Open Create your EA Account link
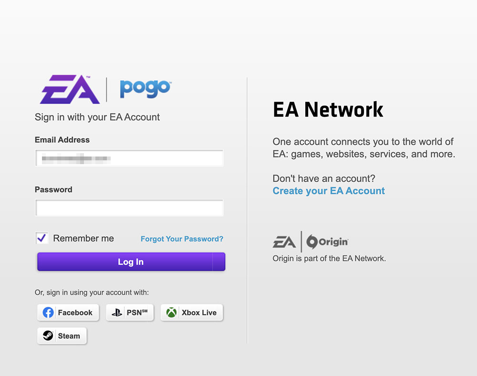Viewport: 477px width, 376px height. click(329, 191)
